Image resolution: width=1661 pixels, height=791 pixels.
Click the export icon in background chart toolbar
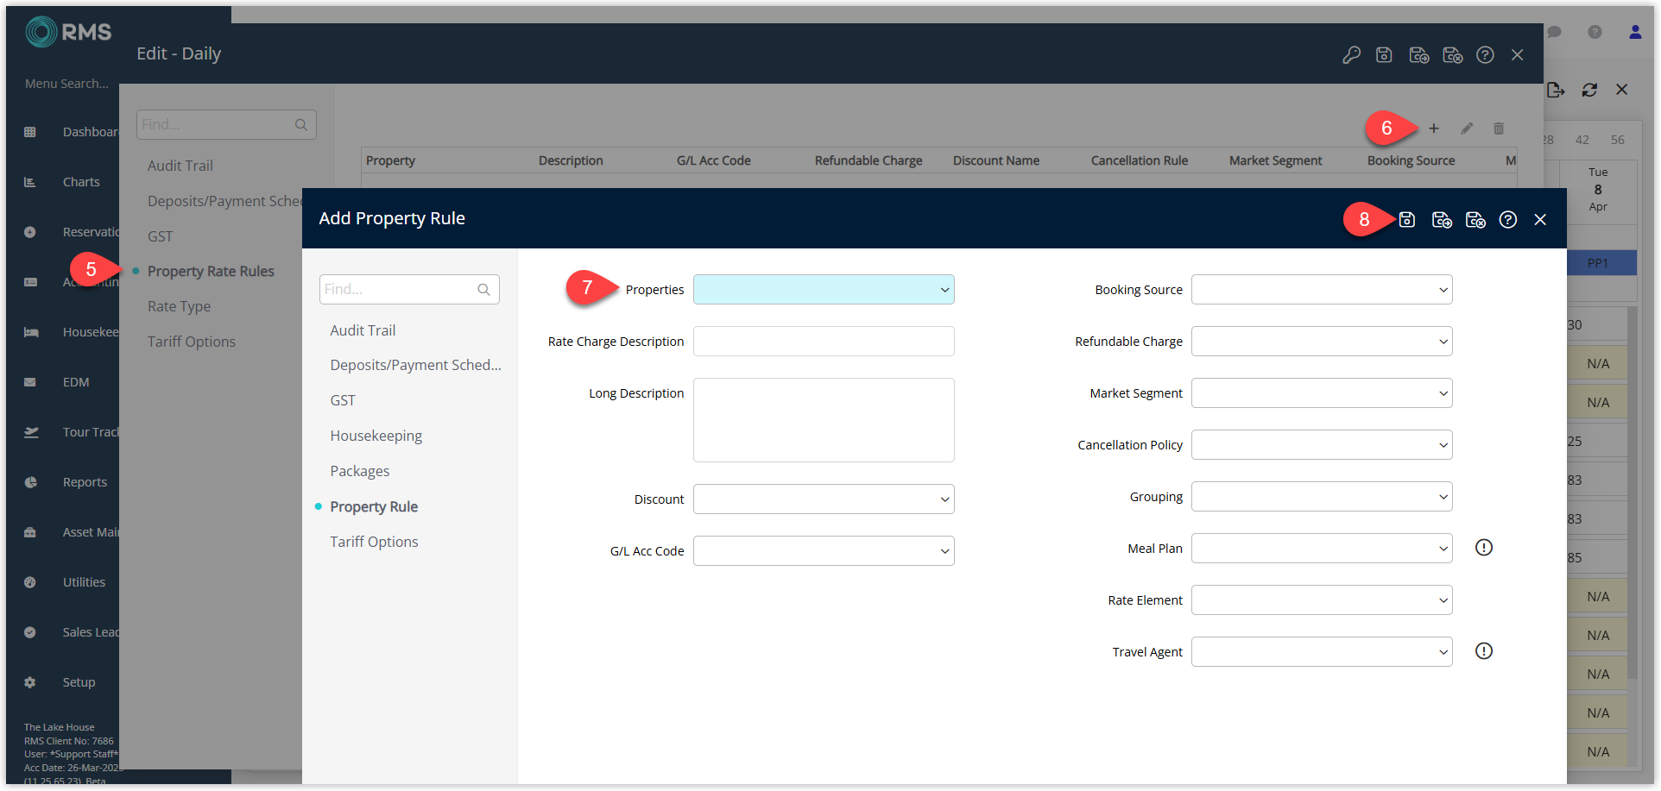pyautogui.click(x=1556, y=90)
